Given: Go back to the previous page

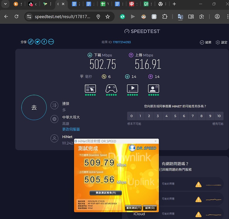Looking at the screenshot, I should [x=6, y=16].
